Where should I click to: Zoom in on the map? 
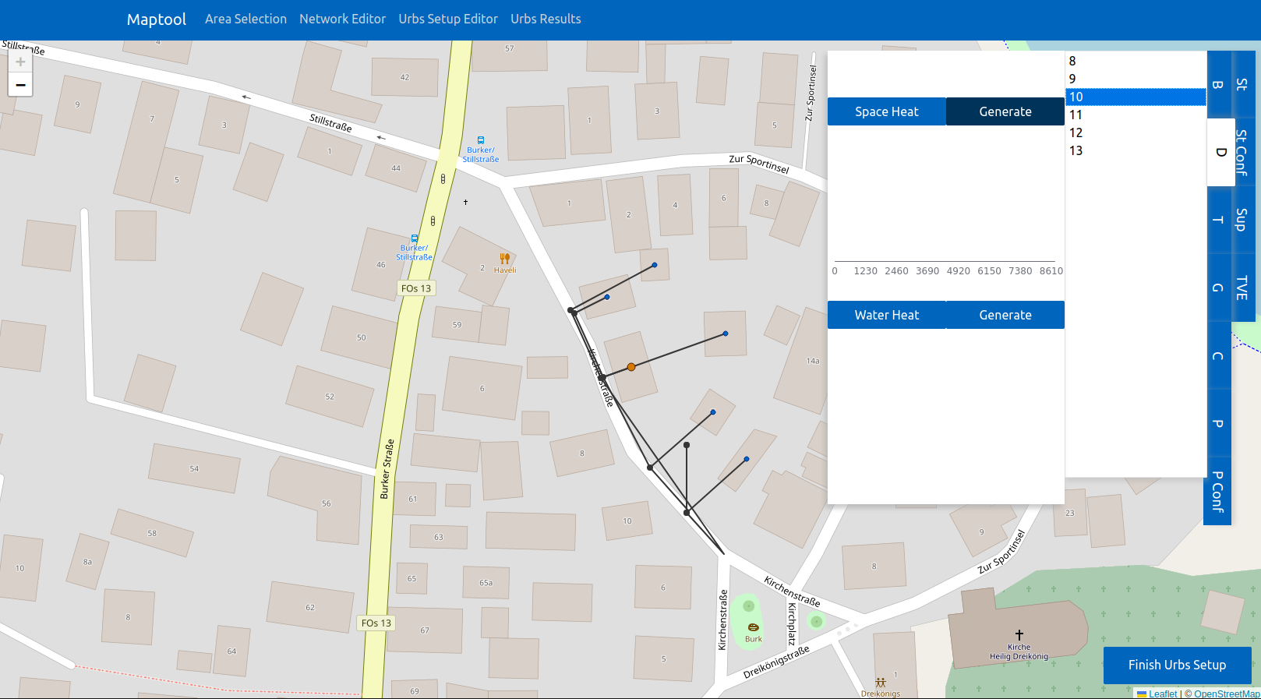coord(20,62)
